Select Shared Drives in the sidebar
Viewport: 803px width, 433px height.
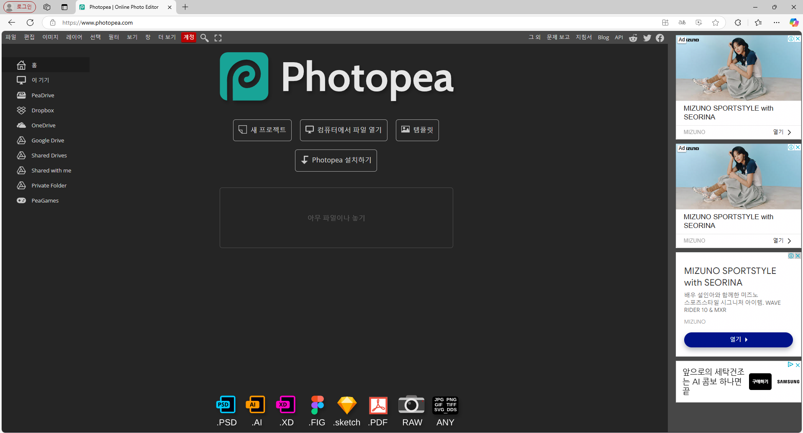(x=46, y=155)
